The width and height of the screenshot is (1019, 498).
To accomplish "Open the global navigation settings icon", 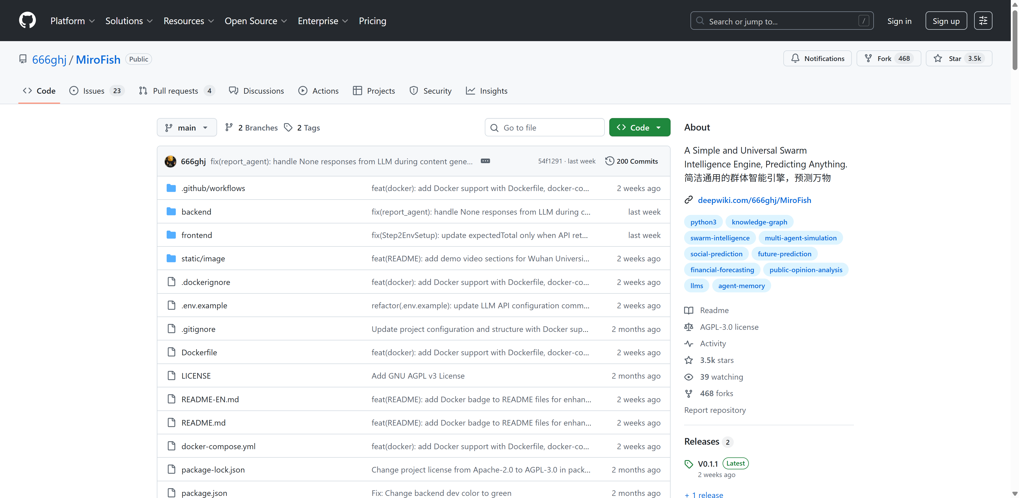I will 983,21.
